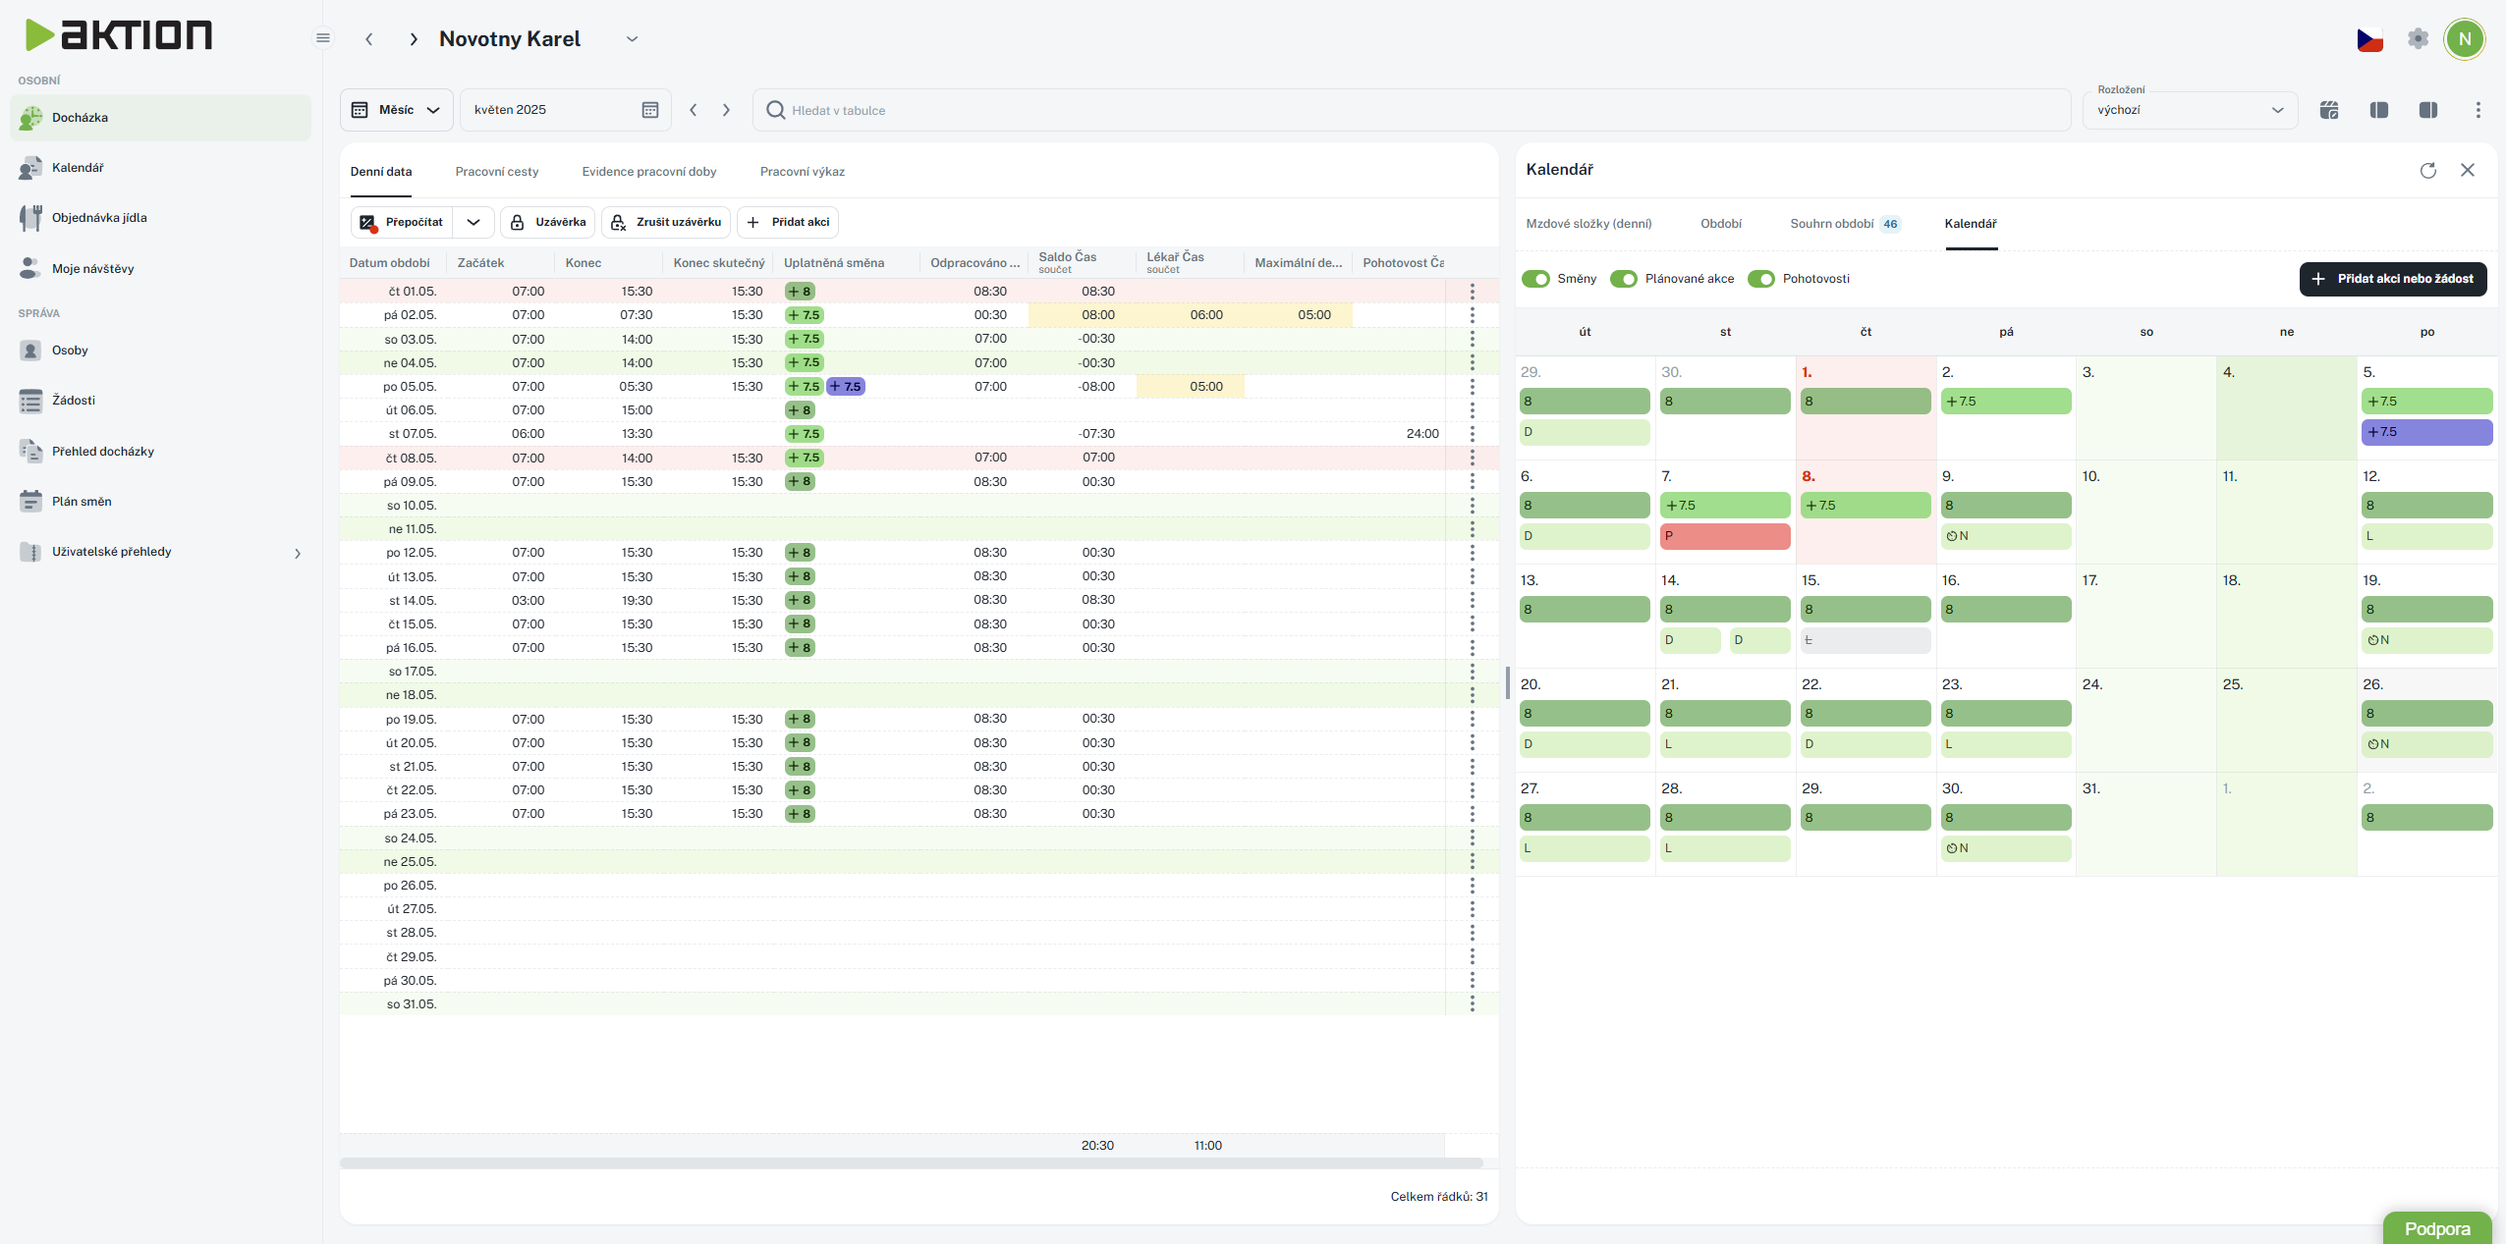This screenshot has width=2506, height=1244.
Task: Expand the Přepočítat options arrow
Action: click(473, 222)
